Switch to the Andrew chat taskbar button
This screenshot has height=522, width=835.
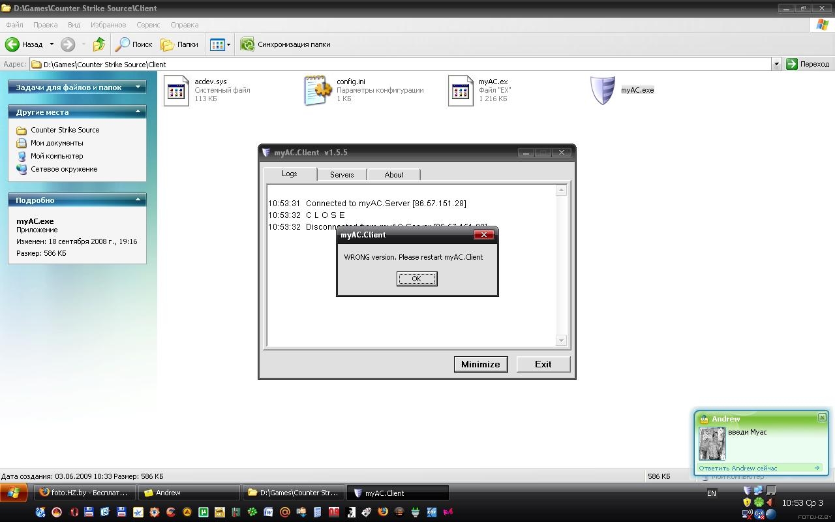point(189,493)
